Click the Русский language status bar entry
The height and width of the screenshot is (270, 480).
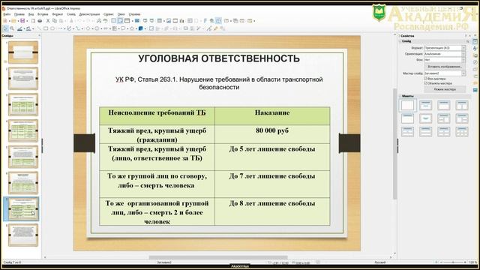coord(380,262)
